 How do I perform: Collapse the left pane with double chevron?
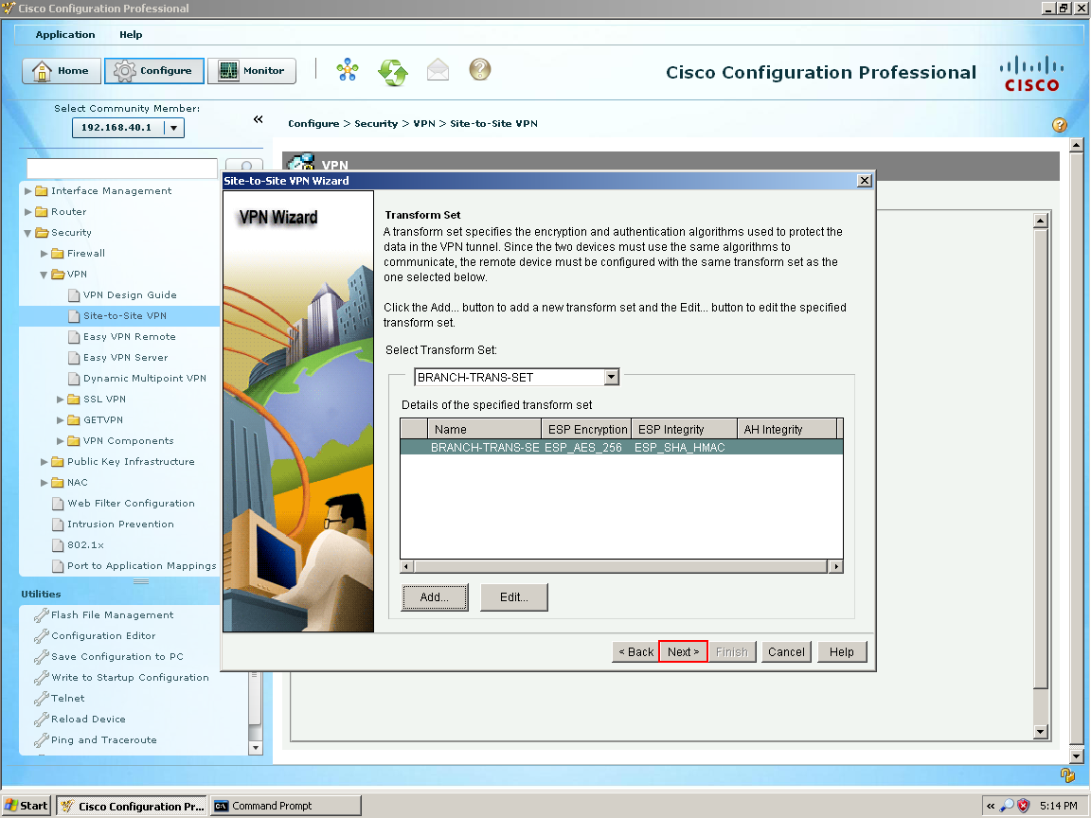pos(259,119)
